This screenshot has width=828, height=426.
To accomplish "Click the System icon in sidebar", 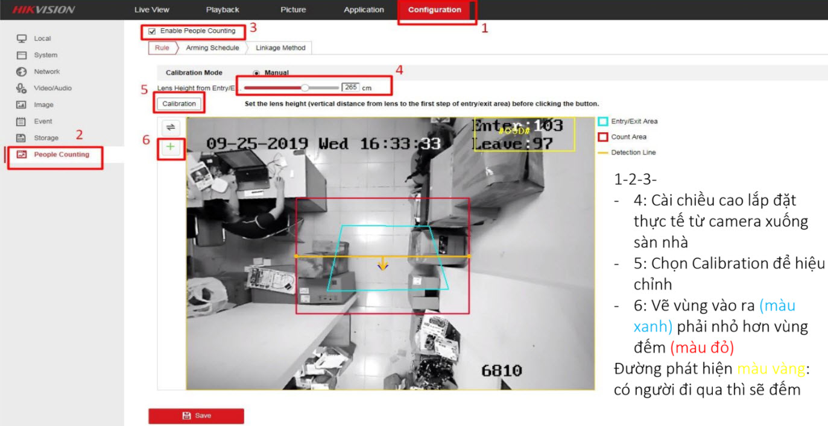I will click(x=22, y=55).
